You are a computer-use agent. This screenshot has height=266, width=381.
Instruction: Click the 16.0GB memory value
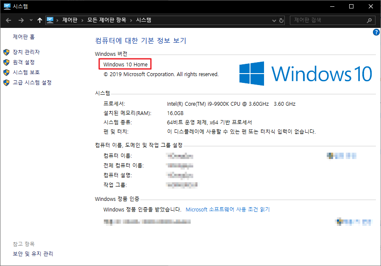[x=175, y=113]
